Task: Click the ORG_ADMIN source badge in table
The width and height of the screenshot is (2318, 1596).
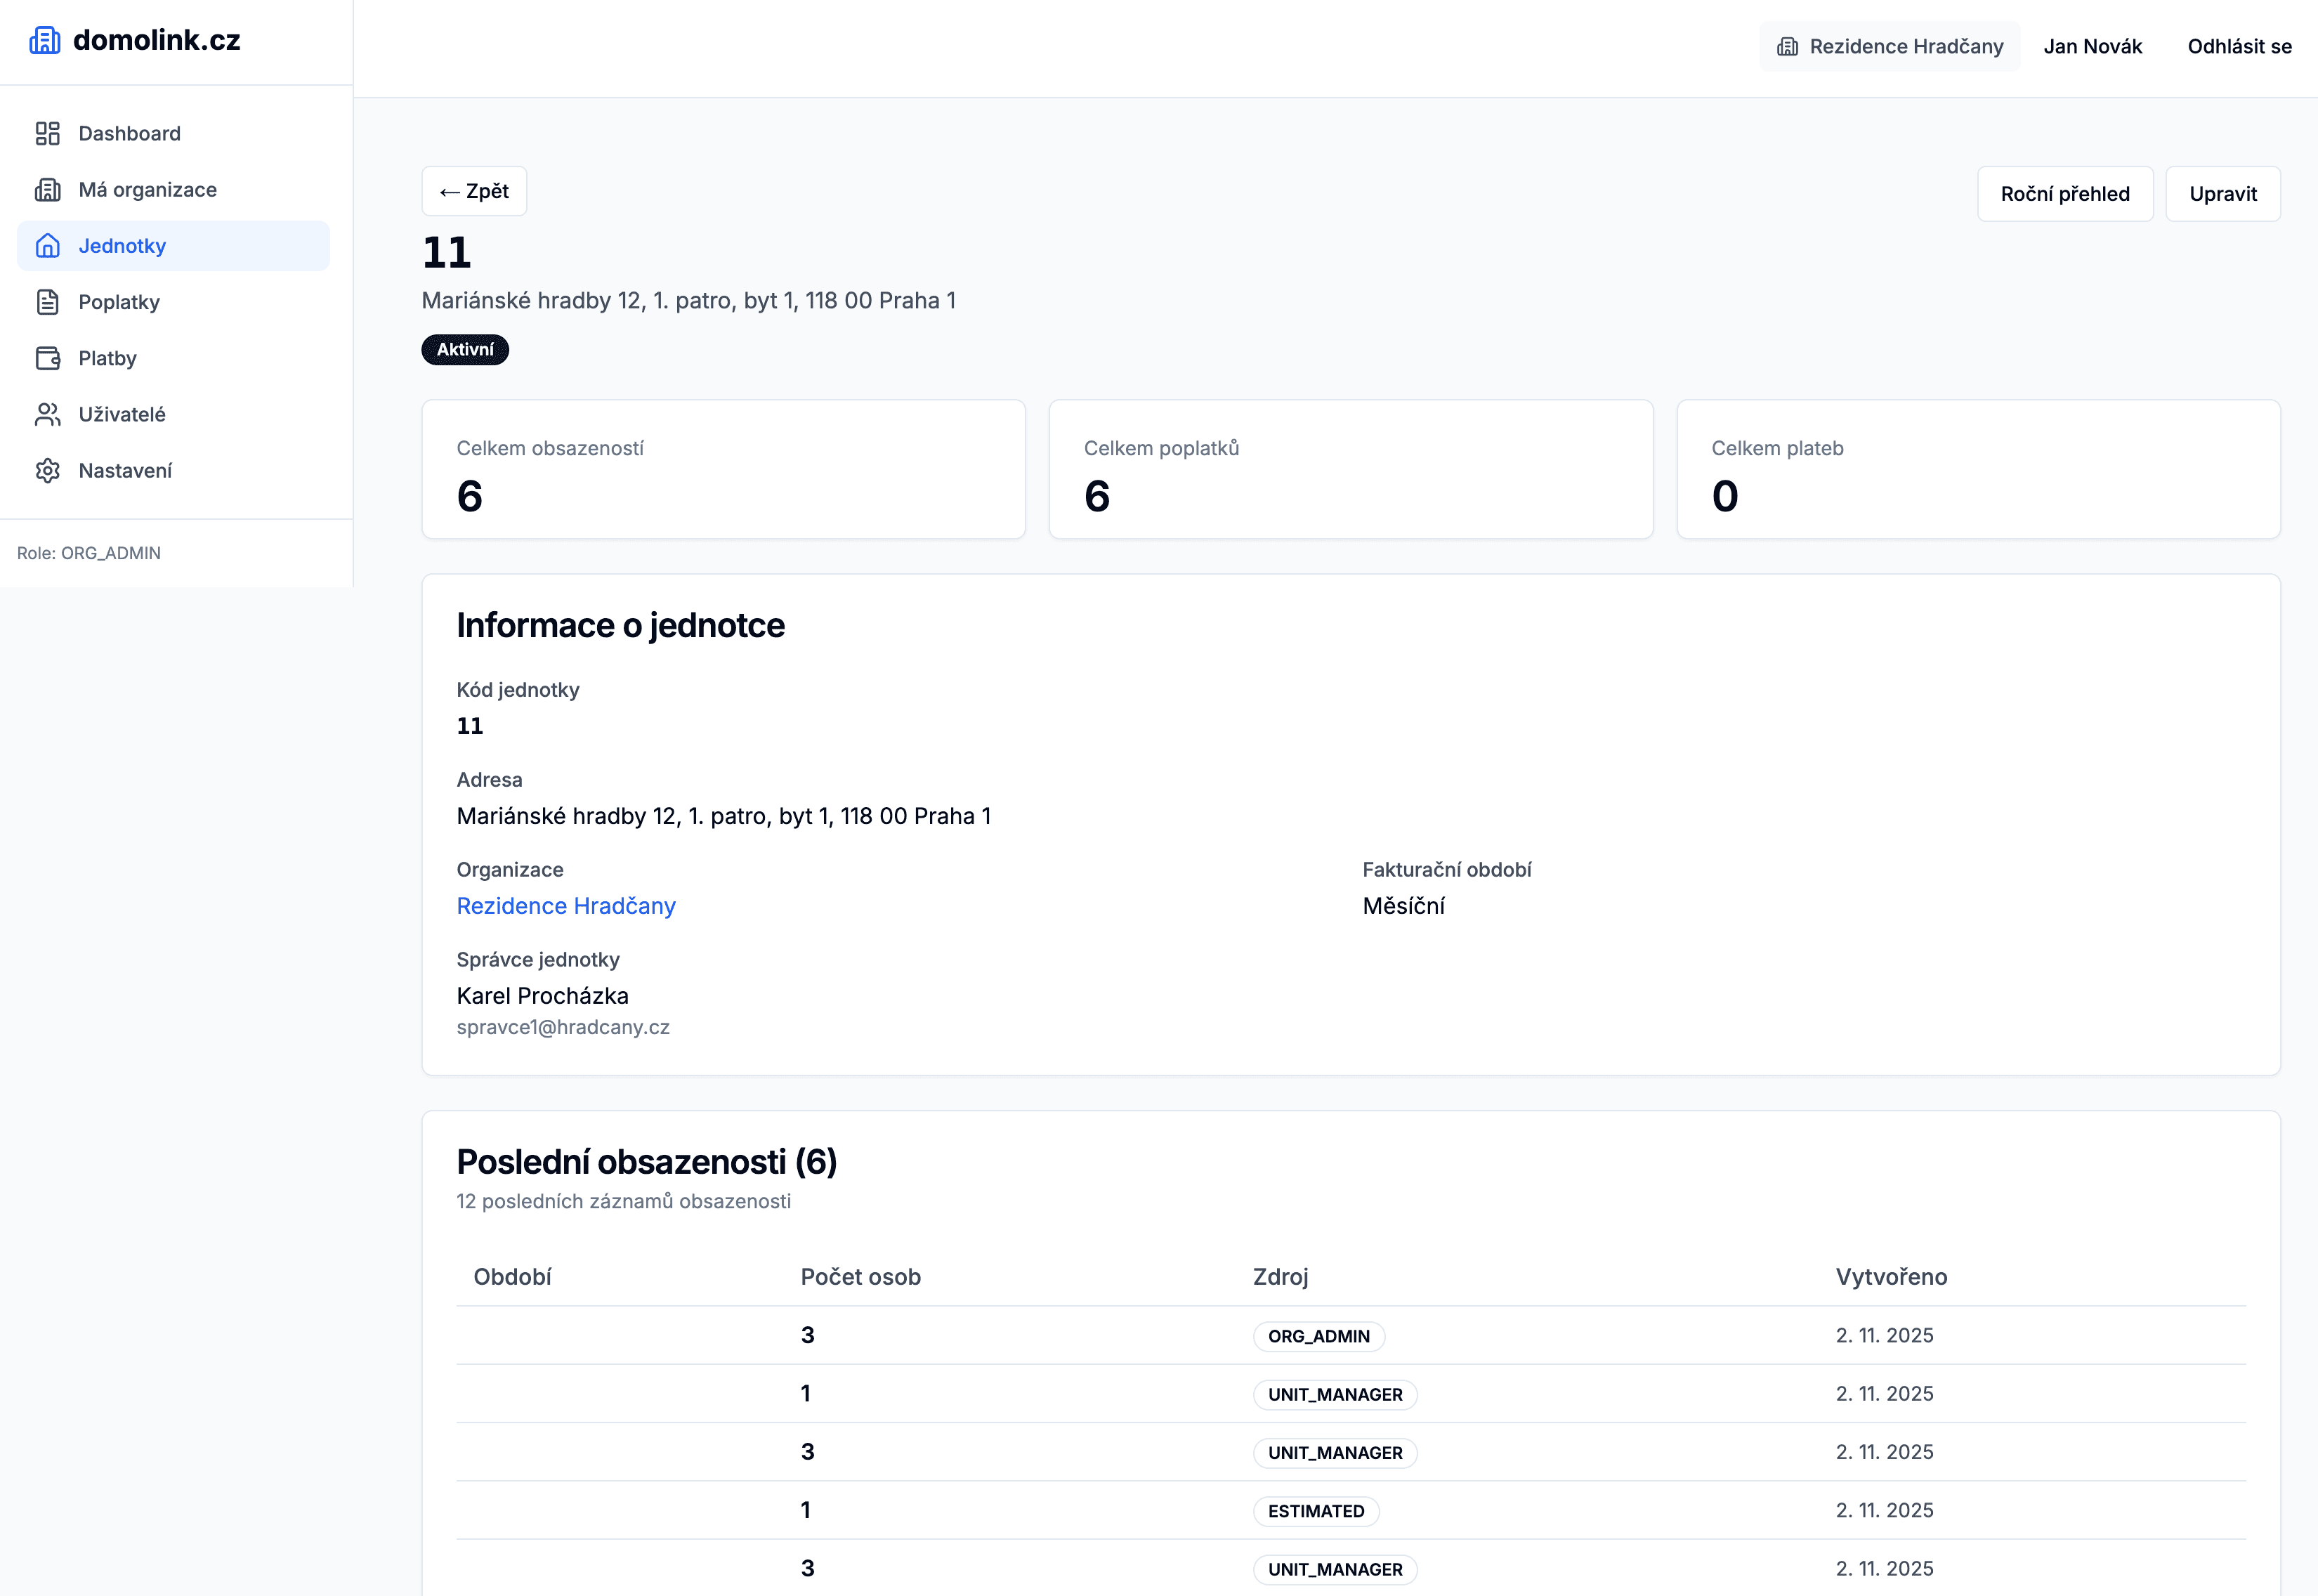Action: click(x=1318, y=1335)
